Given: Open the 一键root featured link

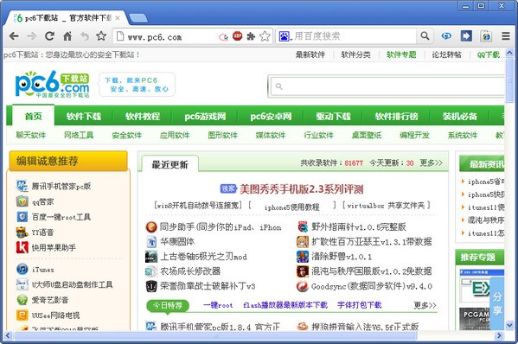Looking at the screenshot, I should pos(218,305).
